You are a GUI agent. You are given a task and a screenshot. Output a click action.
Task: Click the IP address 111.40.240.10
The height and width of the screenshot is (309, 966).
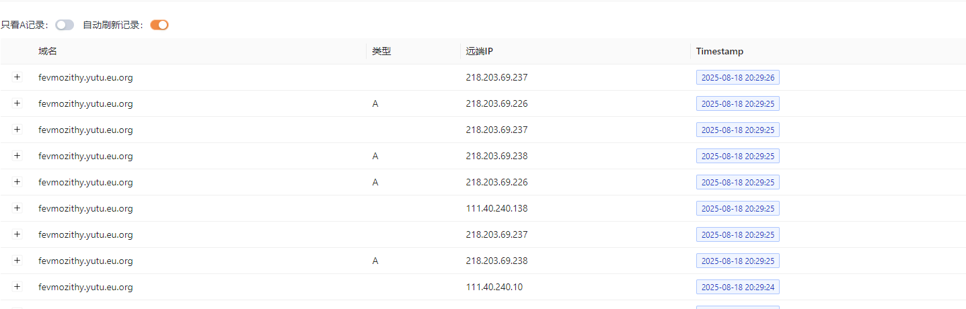pos(494,287)
